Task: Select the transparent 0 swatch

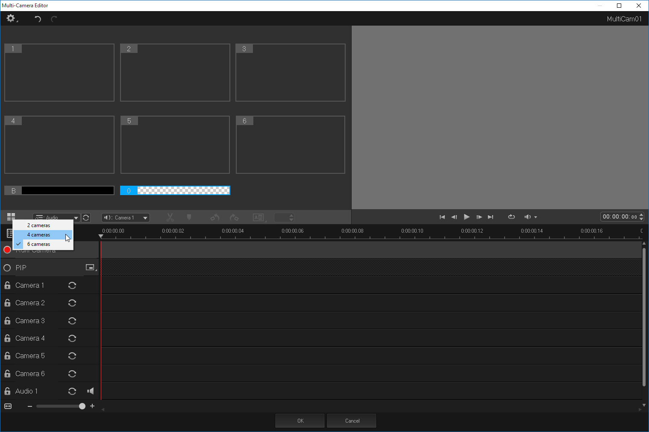Action: (x=175, y=190)
